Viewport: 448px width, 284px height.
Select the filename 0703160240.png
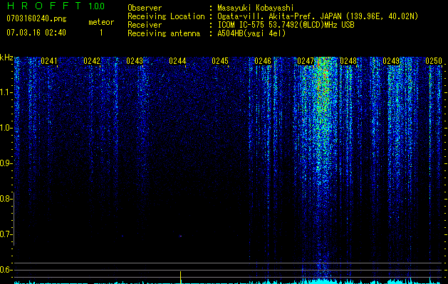[36, 19]
